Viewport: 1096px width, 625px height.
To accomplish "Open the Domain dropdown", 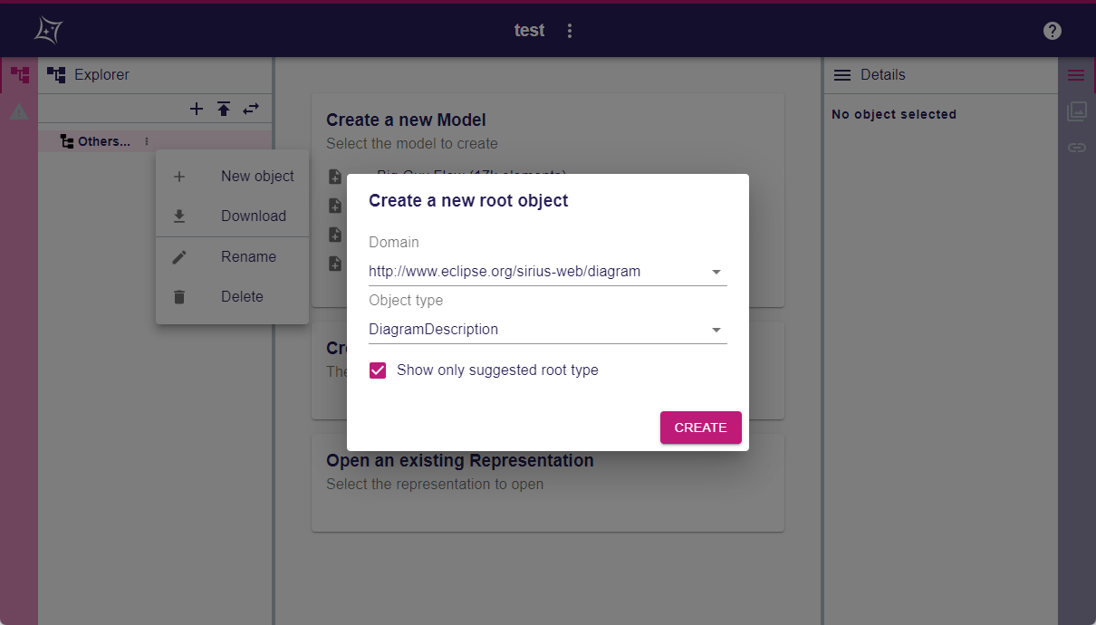I will pyautogui.click(x=716, y=271).
